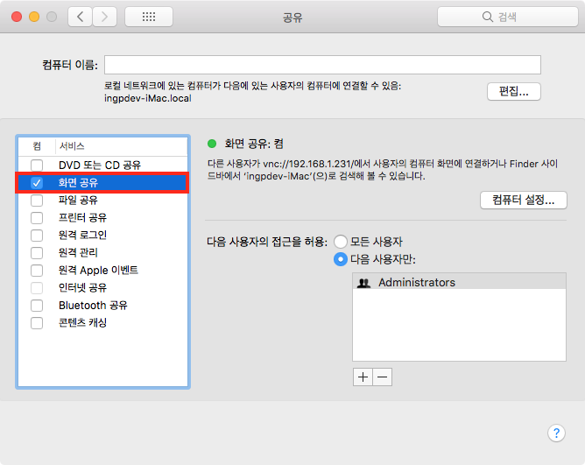Toggle the 인터넷 공유 checkbox
The height and width of the screenshot is (465, 585).
37,288
